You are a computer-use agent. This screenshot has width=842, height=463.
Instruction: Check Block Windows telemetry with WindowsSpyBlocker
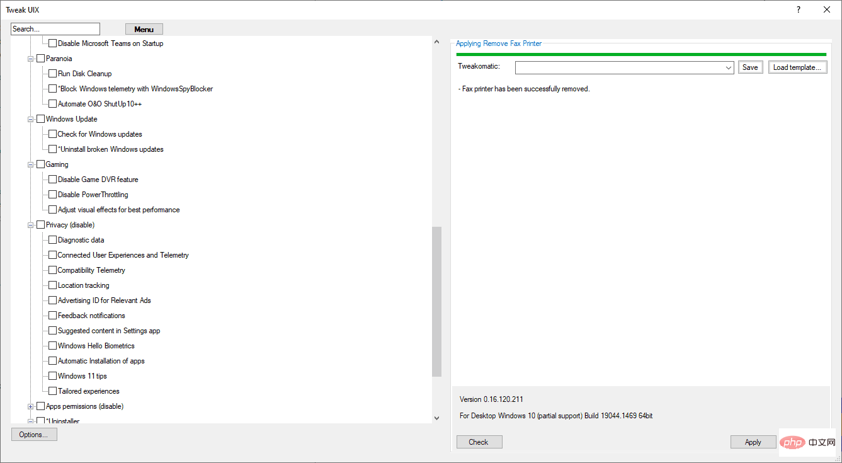click(53, 89)
